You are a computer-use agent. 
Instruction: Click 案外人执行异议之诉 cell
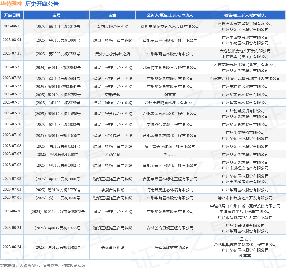click(x=113, y=54)
